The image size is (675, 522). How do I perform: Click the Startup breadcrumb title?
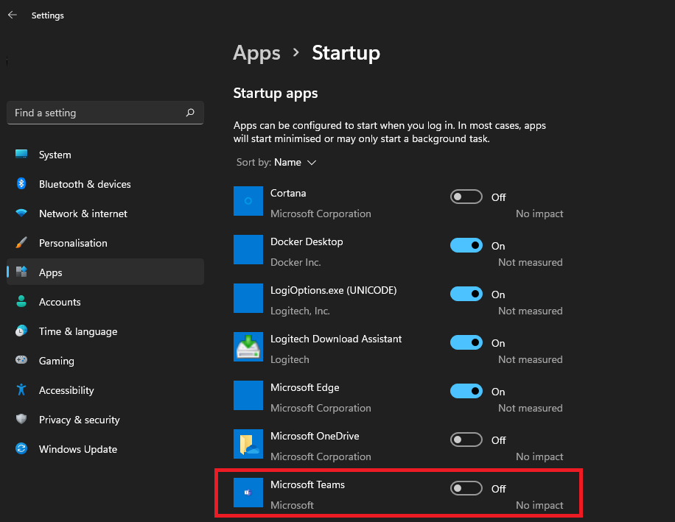point(346,53)
